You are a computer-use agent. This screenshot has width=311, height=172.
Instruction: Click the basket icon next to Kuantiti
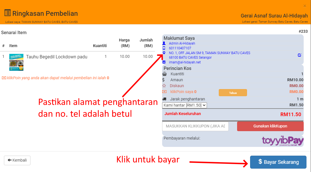164,74
